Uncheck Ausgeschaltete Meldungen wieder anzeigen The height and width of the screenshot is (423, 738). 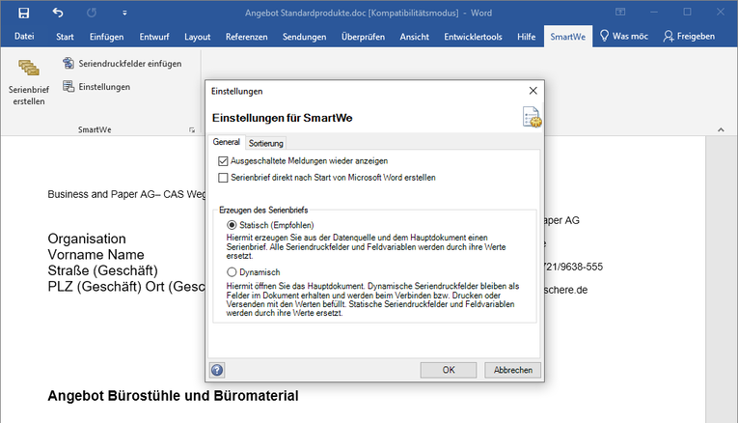224,160
